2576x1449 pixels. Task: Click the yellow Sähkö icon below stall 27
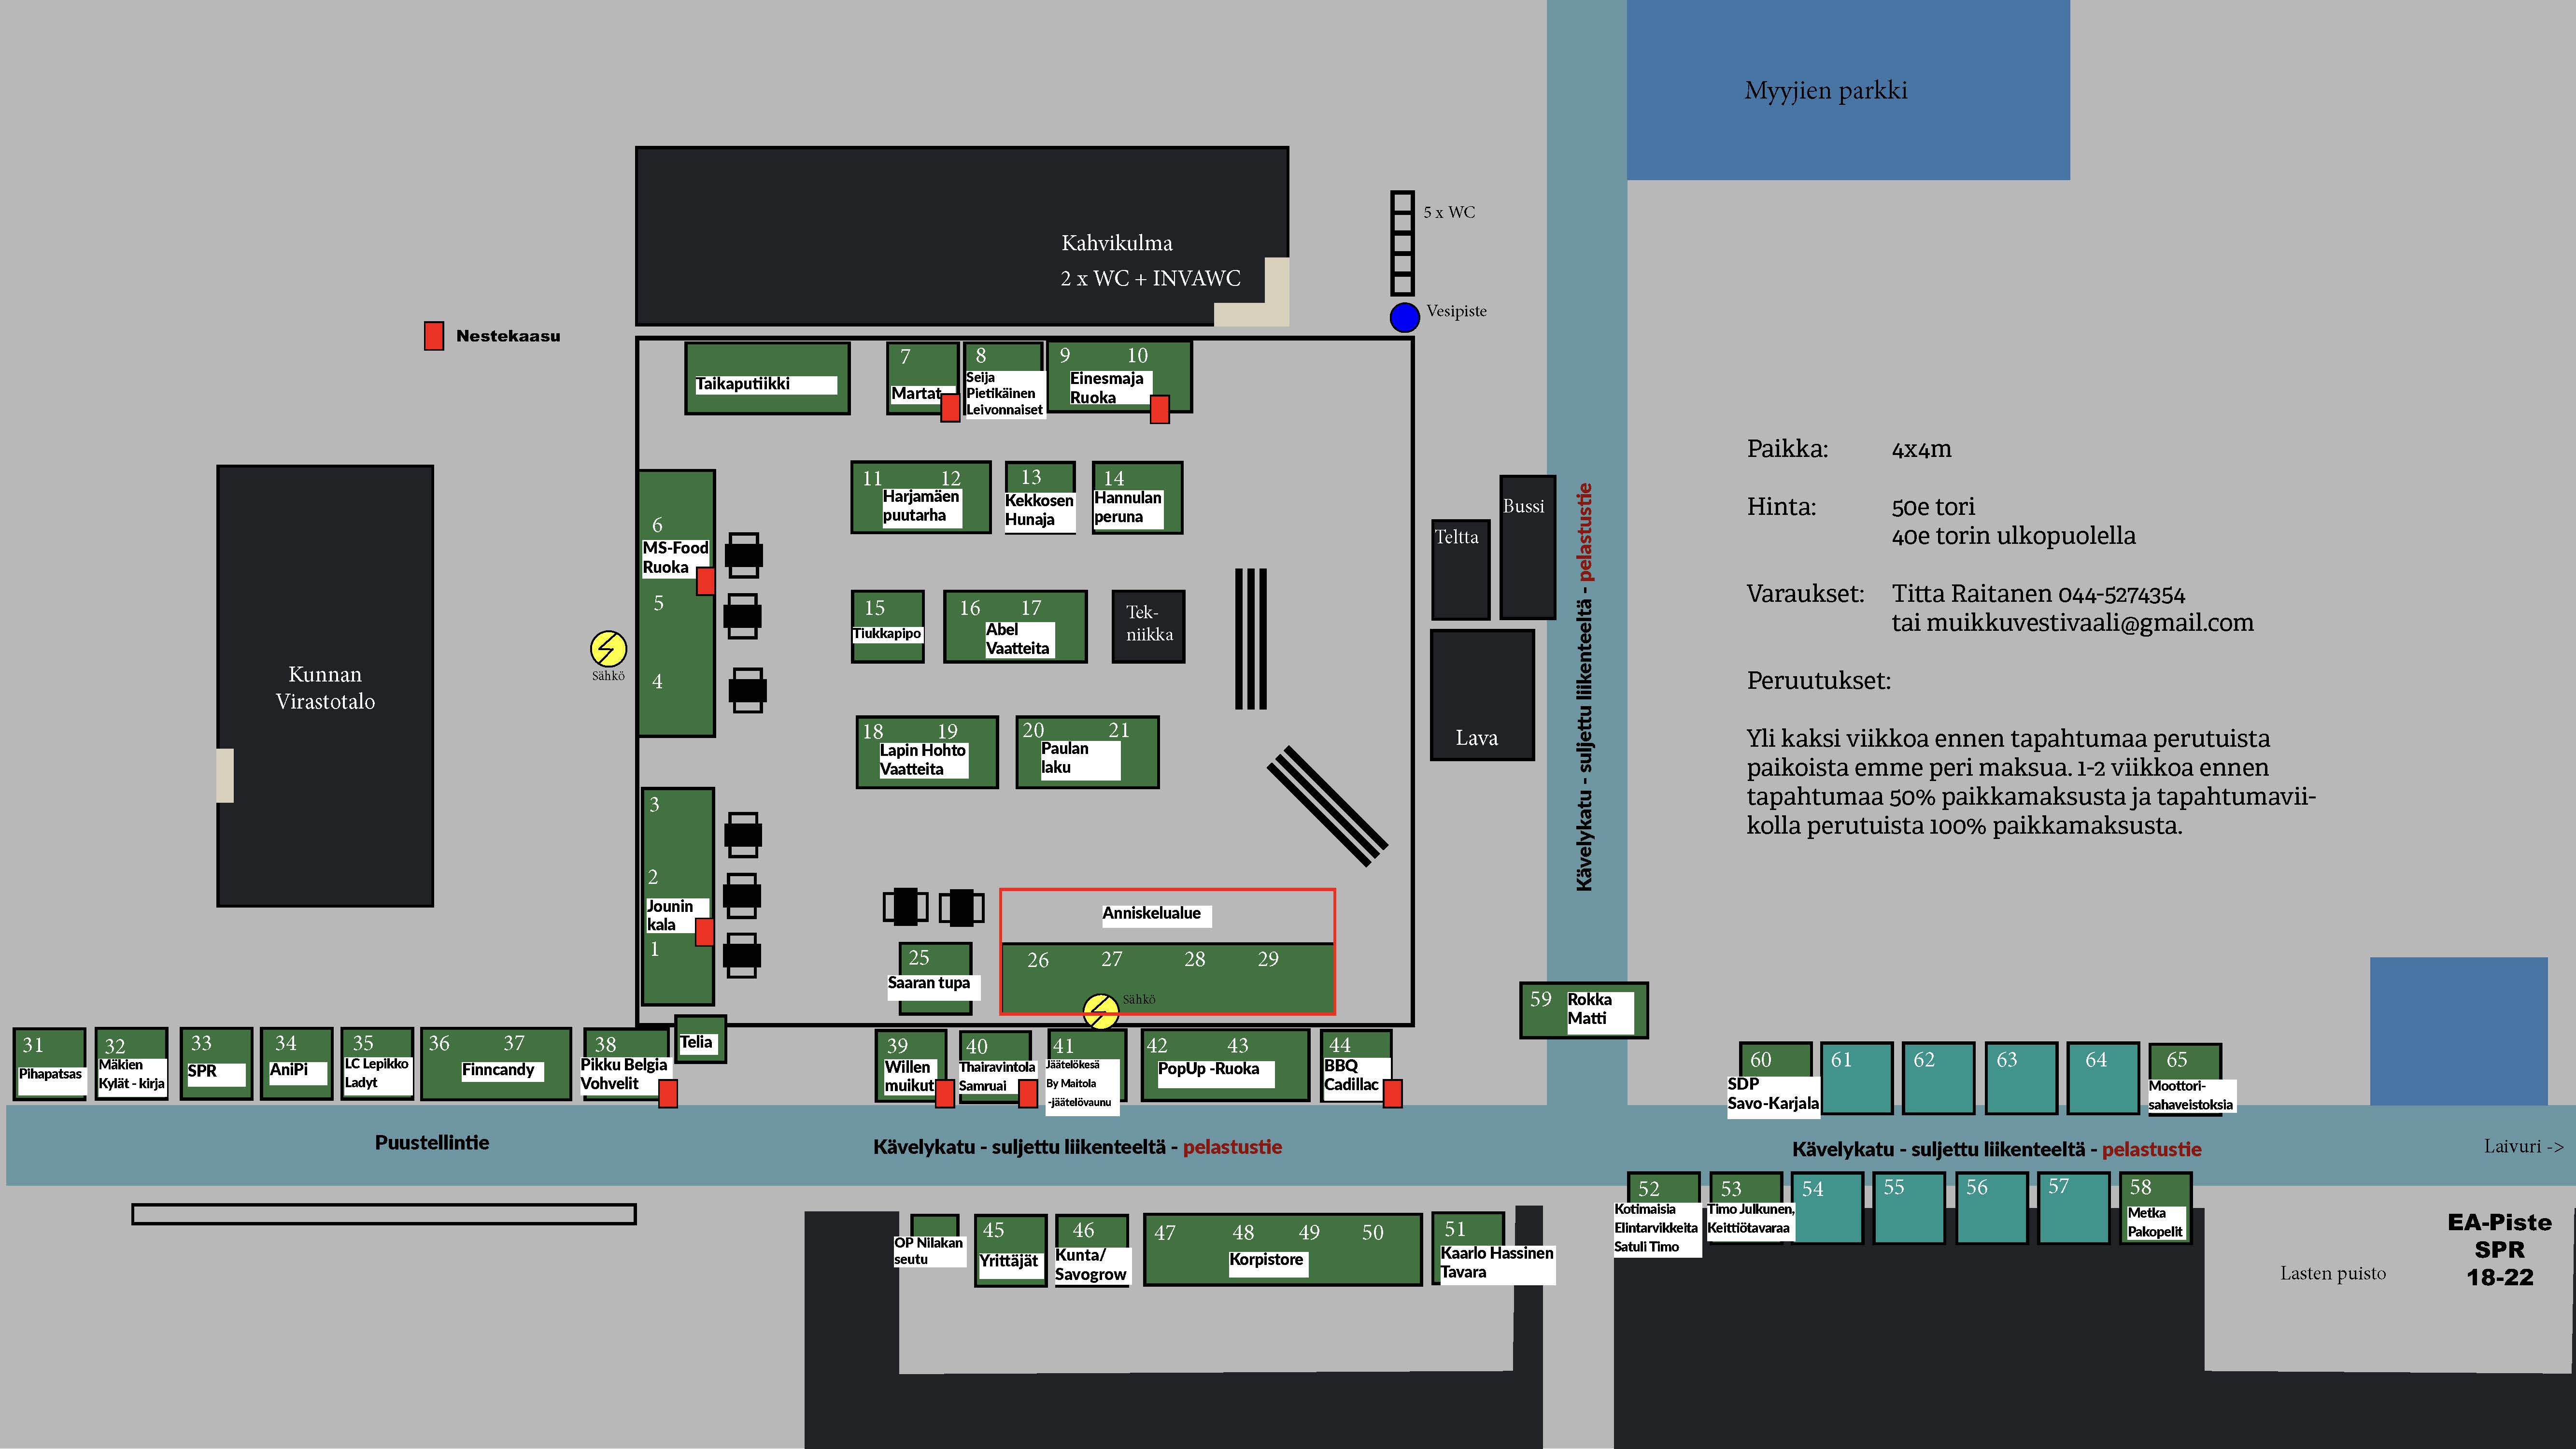(x=1101, y=1012)
